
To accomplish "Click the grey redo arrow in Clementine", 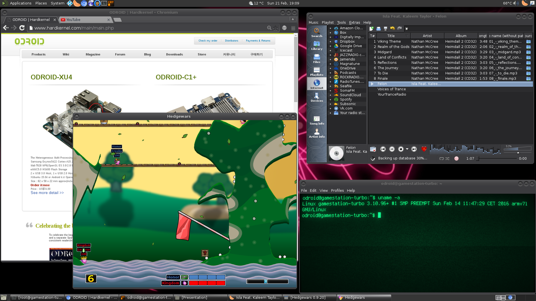I will click(399, 28).
